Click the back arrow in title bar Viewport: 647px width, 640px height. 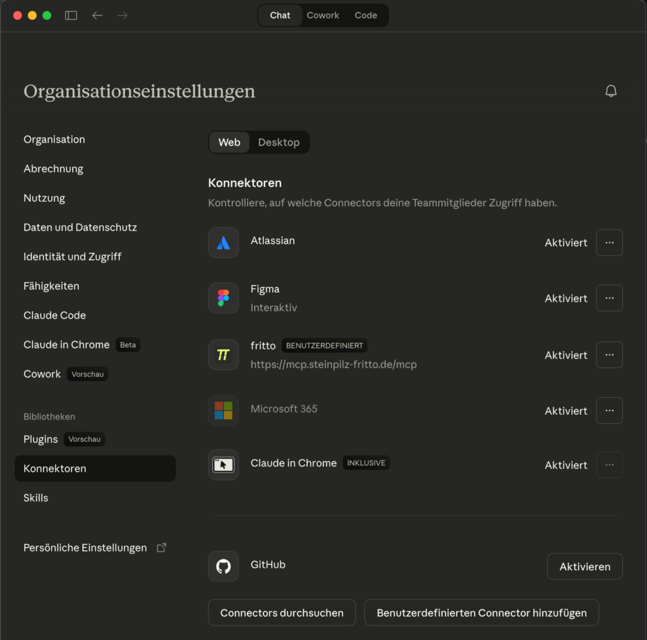click(97, 15)
